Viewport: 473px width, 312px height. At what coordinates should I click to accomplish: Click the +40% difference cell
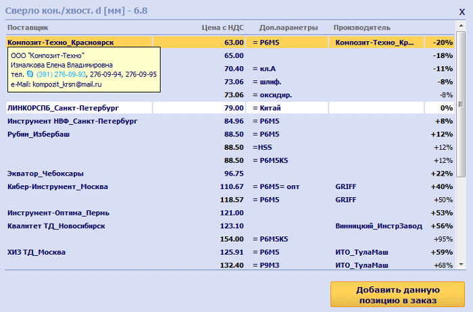tap(442, 186)
